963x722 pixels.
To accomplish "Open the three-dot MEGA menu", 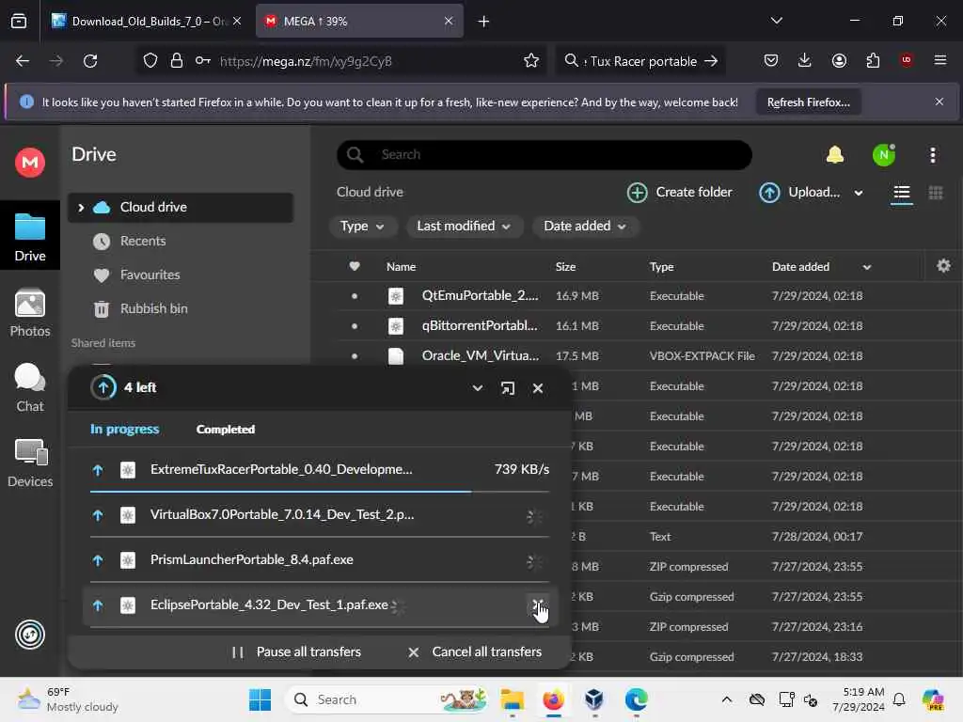I will coord(932,155).
